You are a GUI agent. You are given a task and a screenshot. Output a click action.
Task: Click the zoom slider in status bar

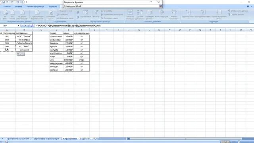point(239,142)
